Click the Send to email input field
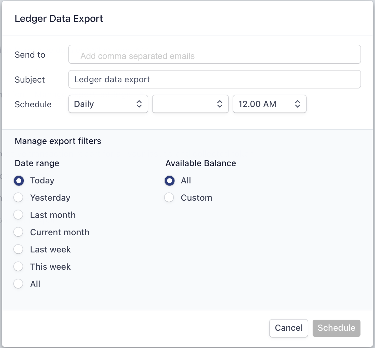This screenshot has width=375, height=348. 214,55
